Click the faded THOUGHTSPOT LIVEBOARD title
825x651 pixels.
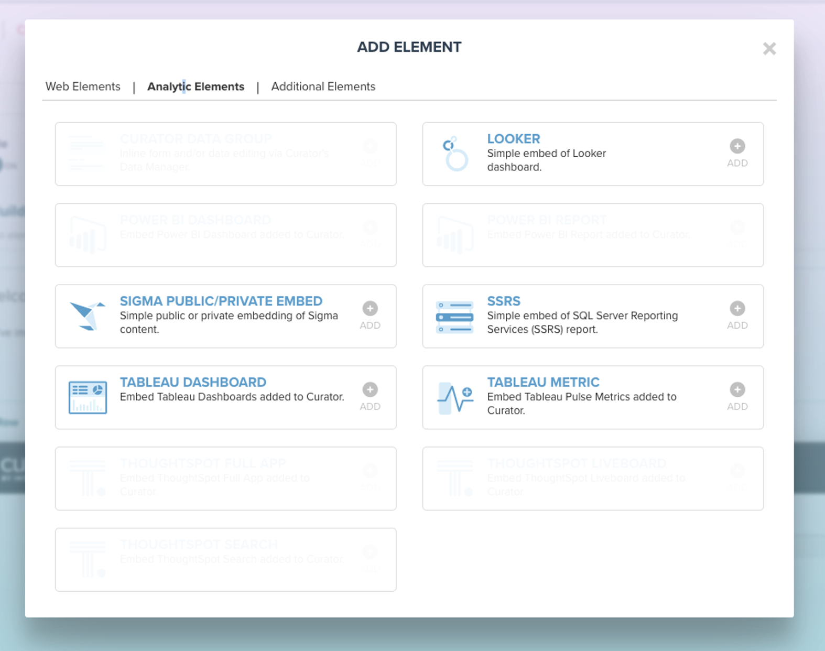pos(577,464)
